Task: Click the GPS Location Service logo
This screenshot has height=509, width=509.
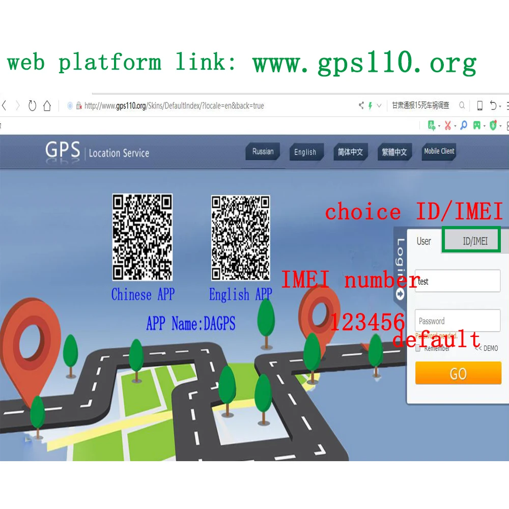Action: coord(97,152)
